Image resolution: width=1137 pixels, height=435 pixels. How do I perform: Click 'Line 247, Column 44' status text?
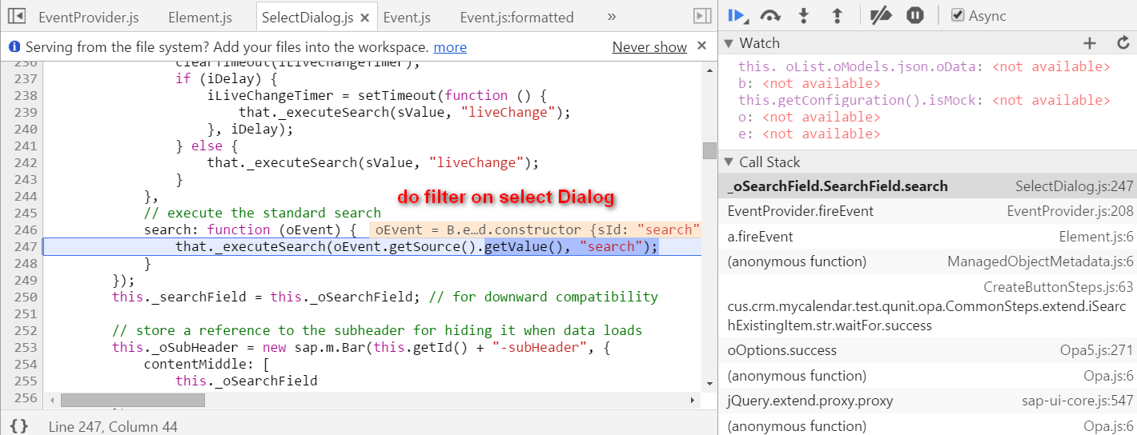click(x=113, y=427)
